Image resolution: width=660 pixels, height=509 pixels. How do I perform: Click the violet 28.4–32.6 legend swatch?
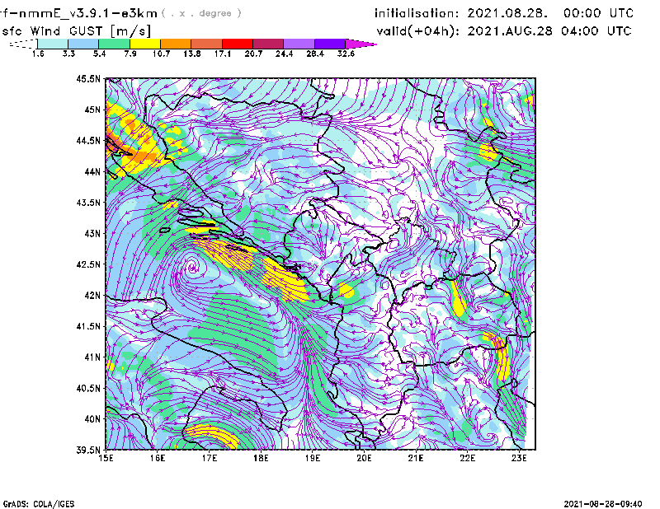click(x=329, y=44)
